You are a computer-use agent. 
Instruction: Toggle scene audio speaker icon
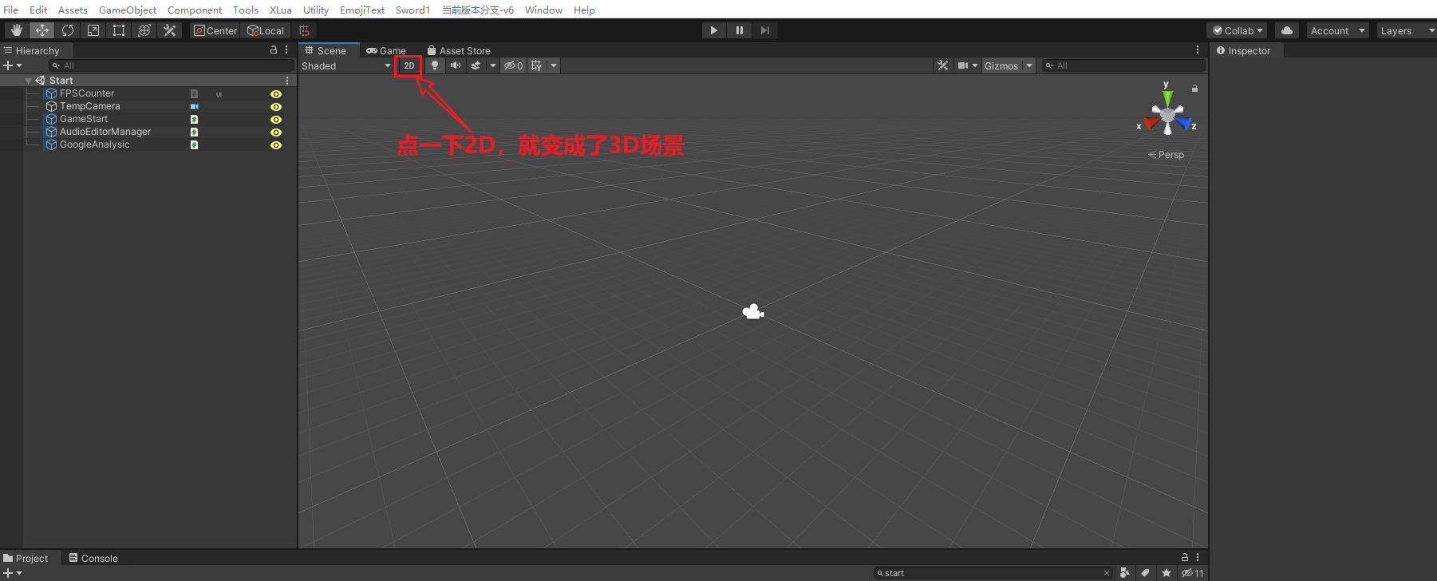click(x=456, y=65)
